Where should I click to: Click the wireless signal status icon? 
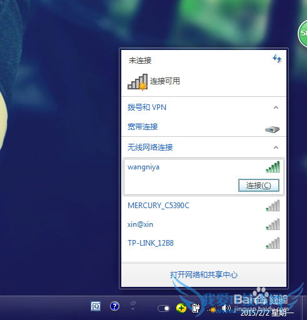(x=138, y=82)
